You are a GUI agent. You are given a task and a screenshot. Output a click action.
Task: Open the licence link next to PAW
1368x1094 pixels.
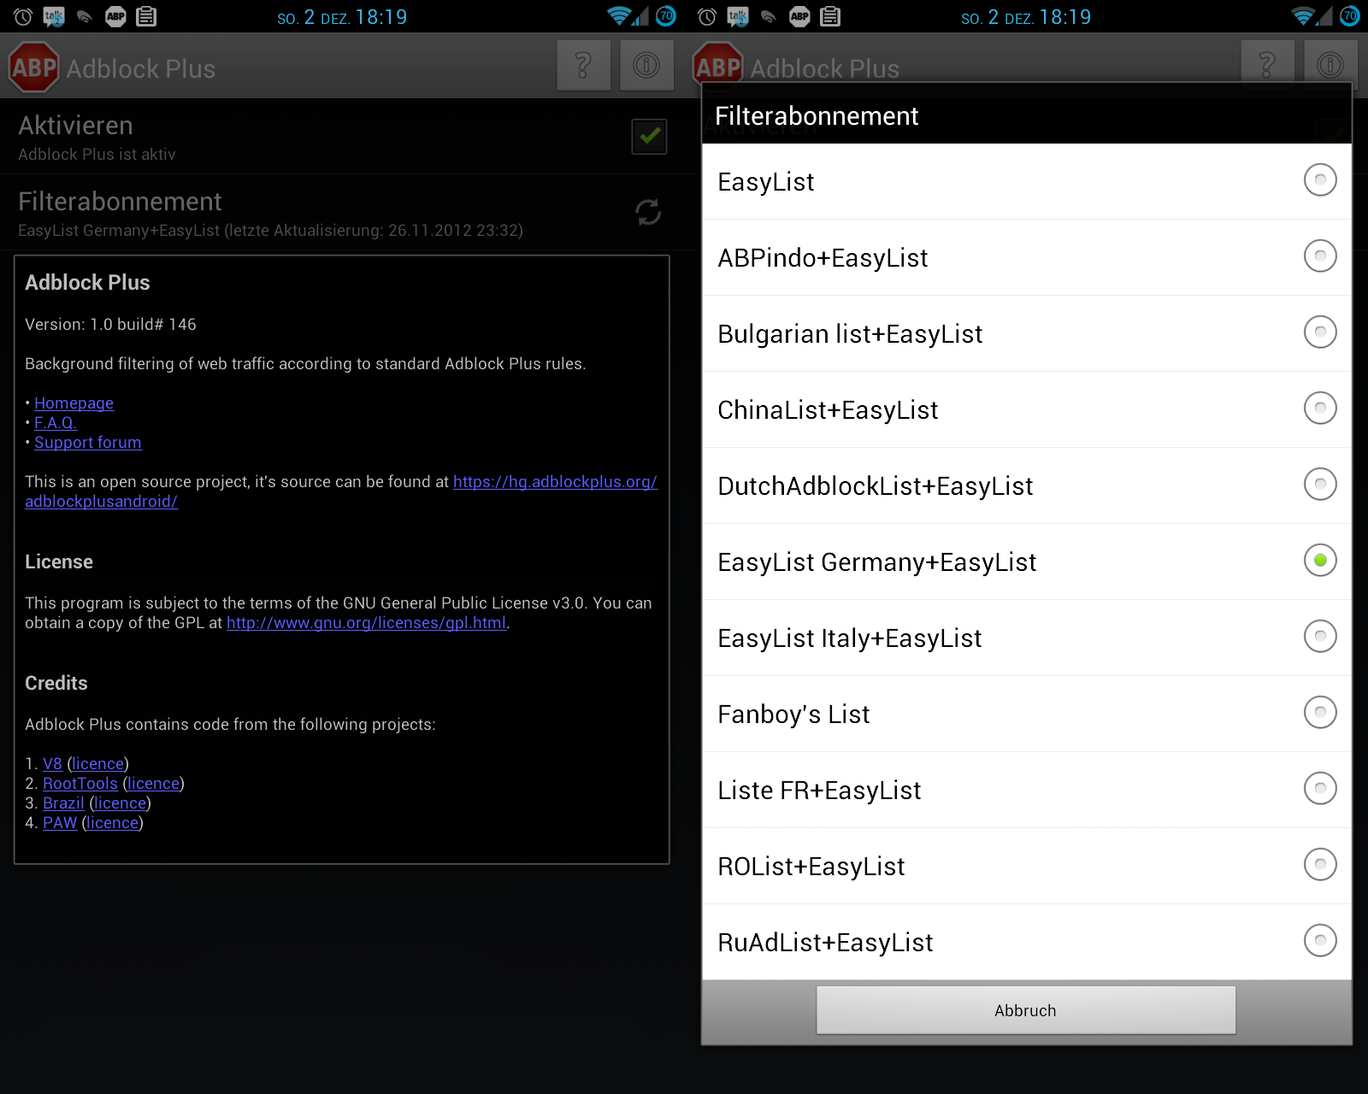[x=113, y=822]
